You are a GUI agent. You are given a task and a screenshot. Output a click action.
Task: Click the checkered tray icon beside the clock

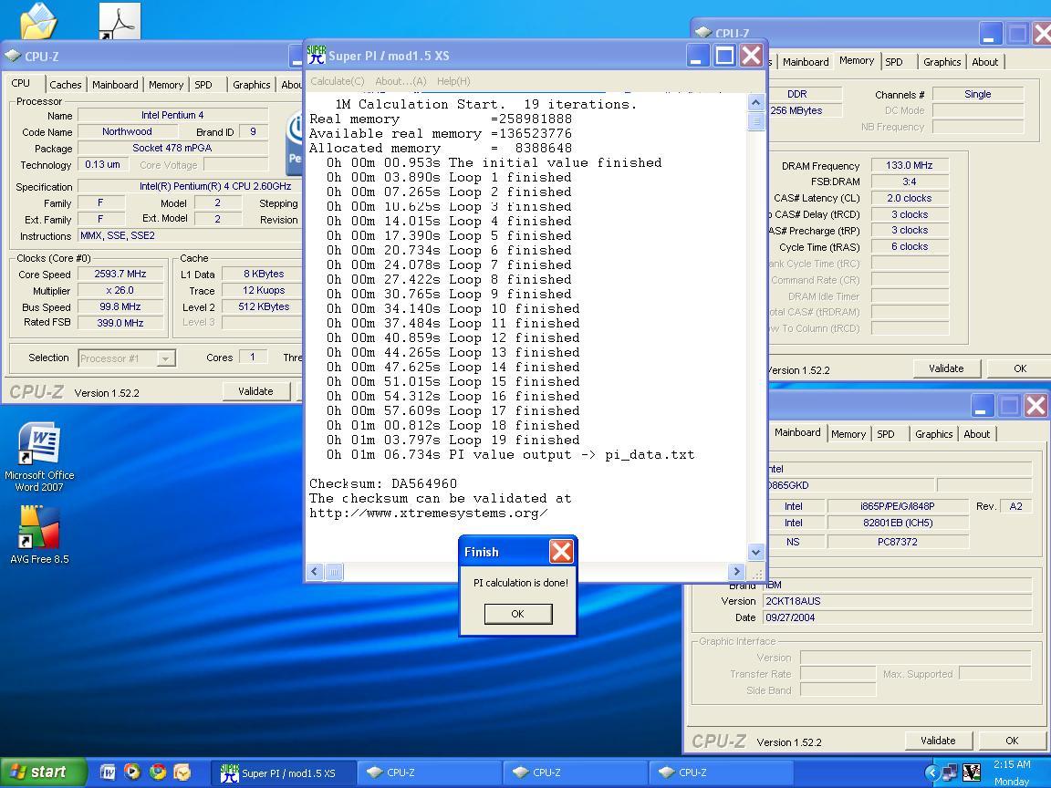tap(972, 772)
